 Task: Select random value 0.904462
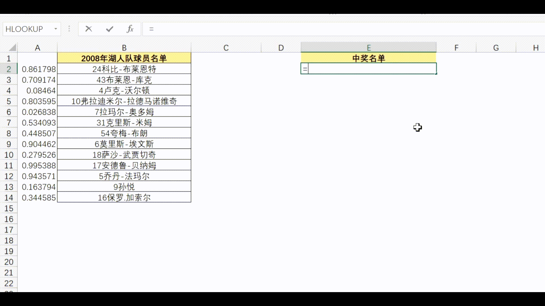coord(37,144)
